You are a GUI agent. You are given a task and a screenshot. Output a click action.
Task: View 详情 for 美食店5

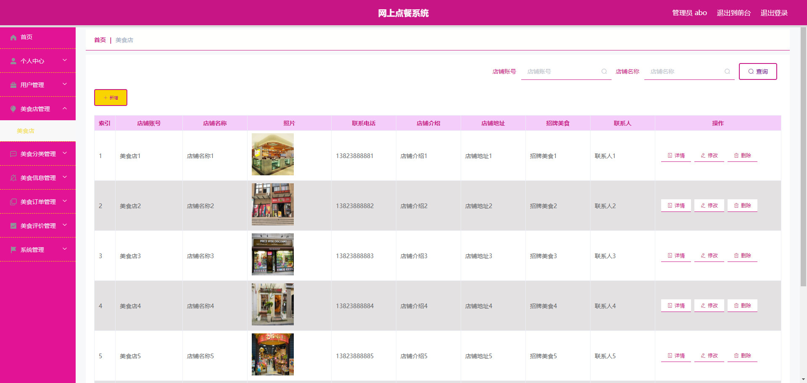pyautogui.click(x=676, y=356)
